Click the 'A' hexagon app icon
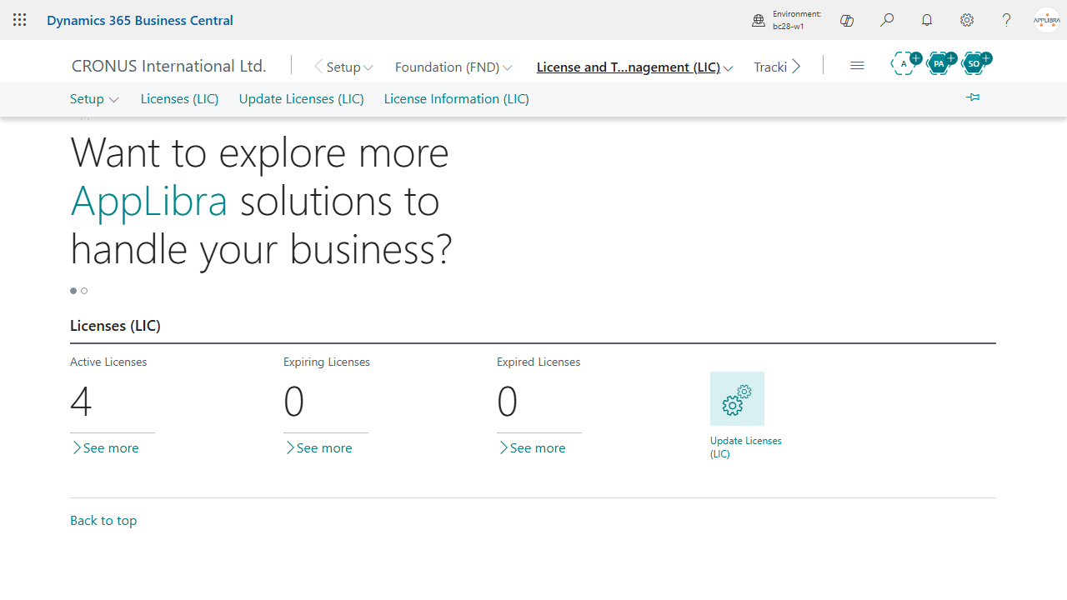Viewport: 1067px width, 600px height. click(x=905, y=63)
